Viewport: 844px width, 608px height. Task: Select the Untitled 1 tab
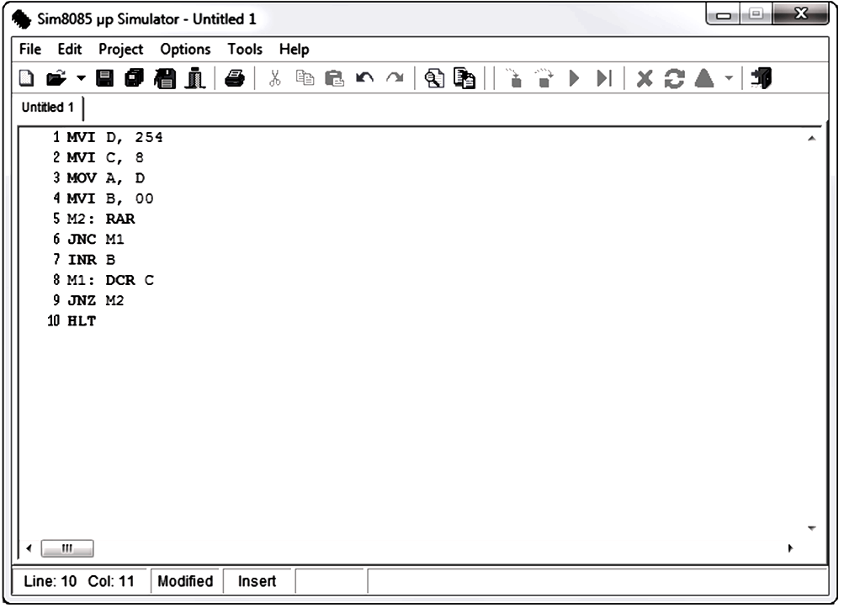[x=48, y=107]
